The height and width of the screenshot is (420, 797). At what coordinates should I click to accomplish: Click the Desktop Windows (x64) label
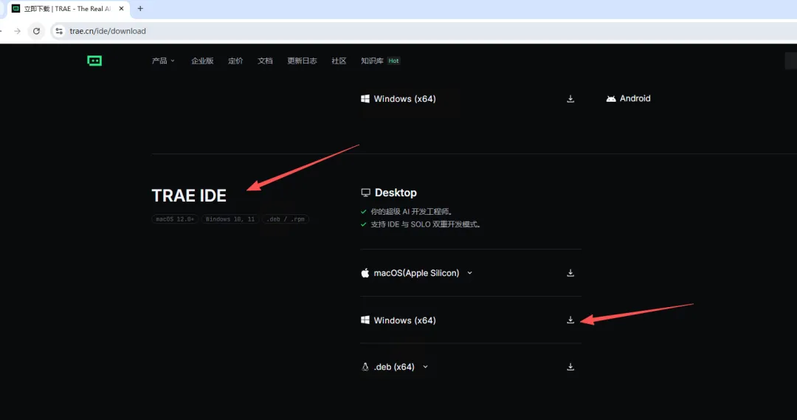(404, 320)
